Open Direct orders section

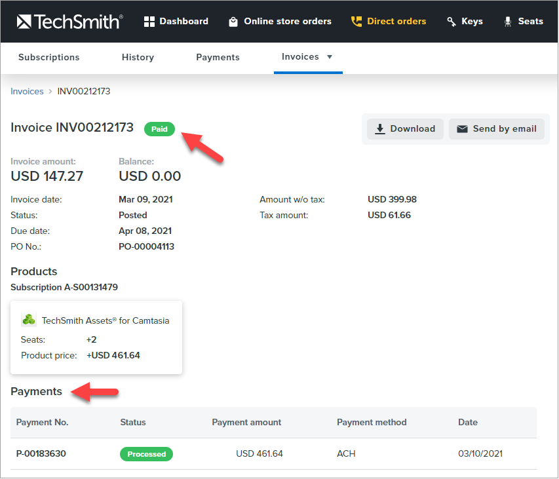(x=389, y=22)
